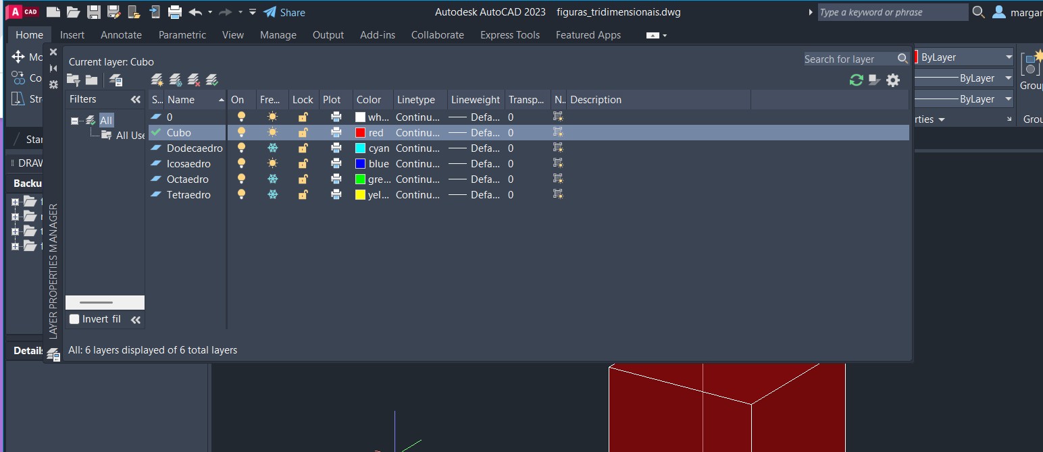The height and width of the screenshot is (452, 1043).
Task: Change the cyan swatch of Dodecaedro
Action: (361, 148)
